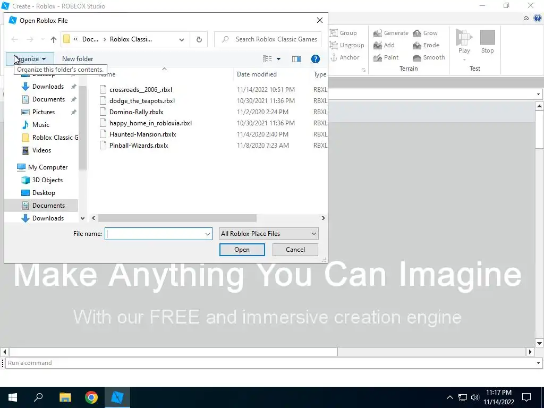
Task: Open the Organize dropdown menu
Action: click(x=30, y=59)
